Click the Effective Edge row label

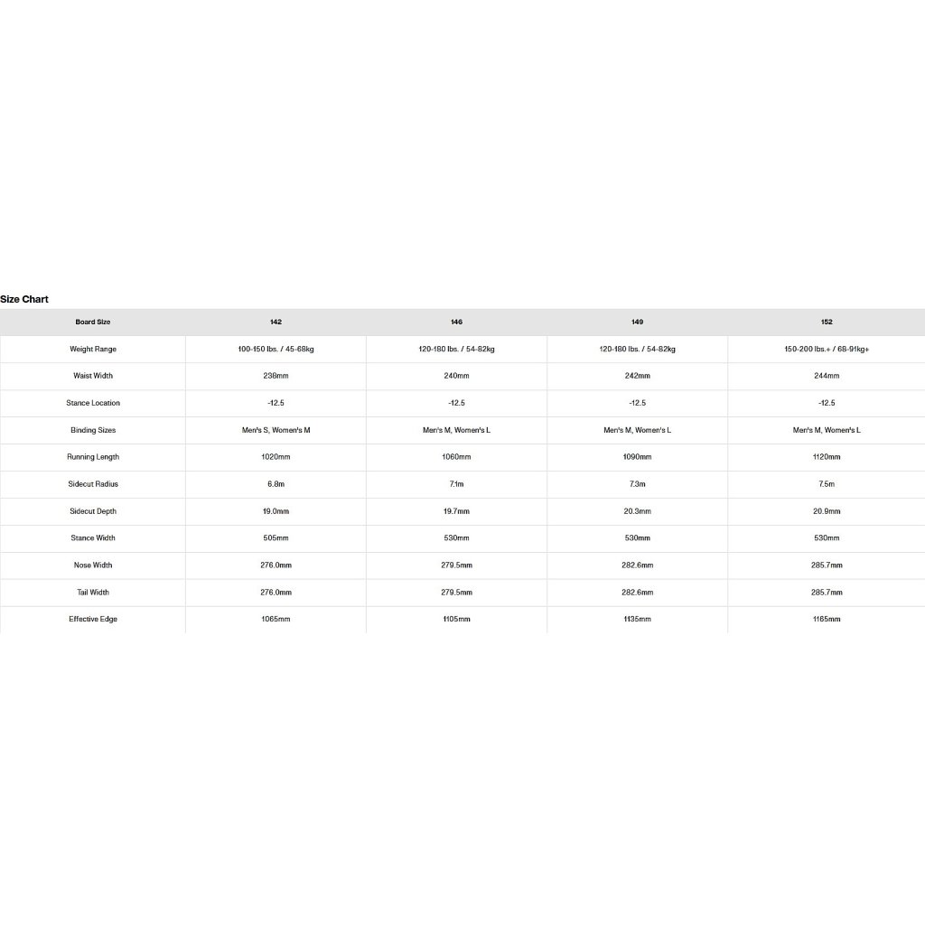93,620
